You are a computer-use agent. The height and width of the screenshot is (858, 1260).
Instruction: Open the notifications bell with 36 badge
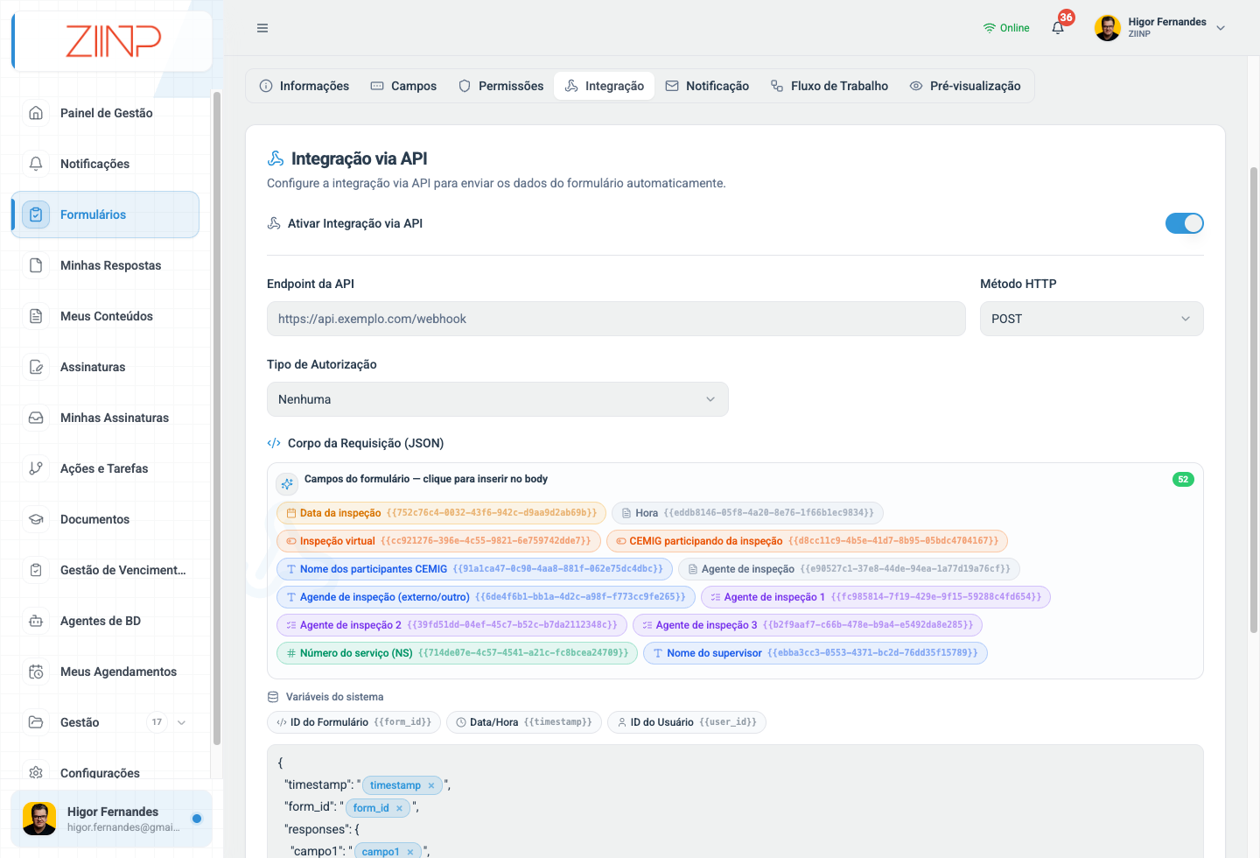tap(1059, 27)
